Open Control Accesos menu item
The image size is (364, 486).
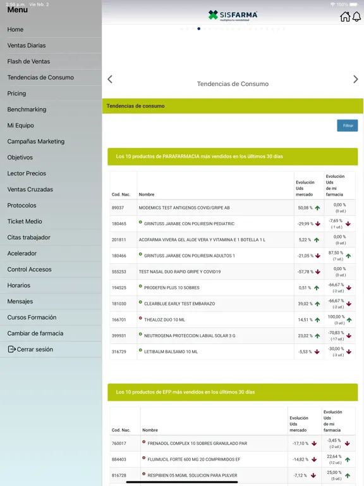click(x=51, y=270)
